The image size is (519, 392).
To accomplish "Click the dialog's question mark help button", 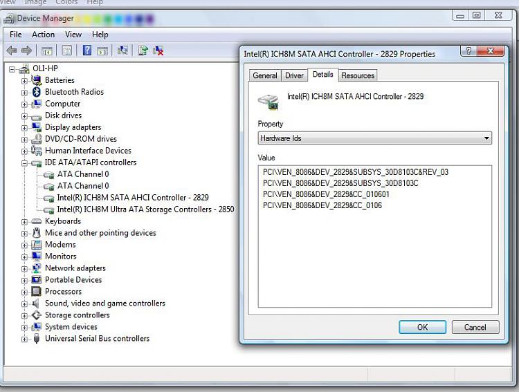I will point(468,51).
